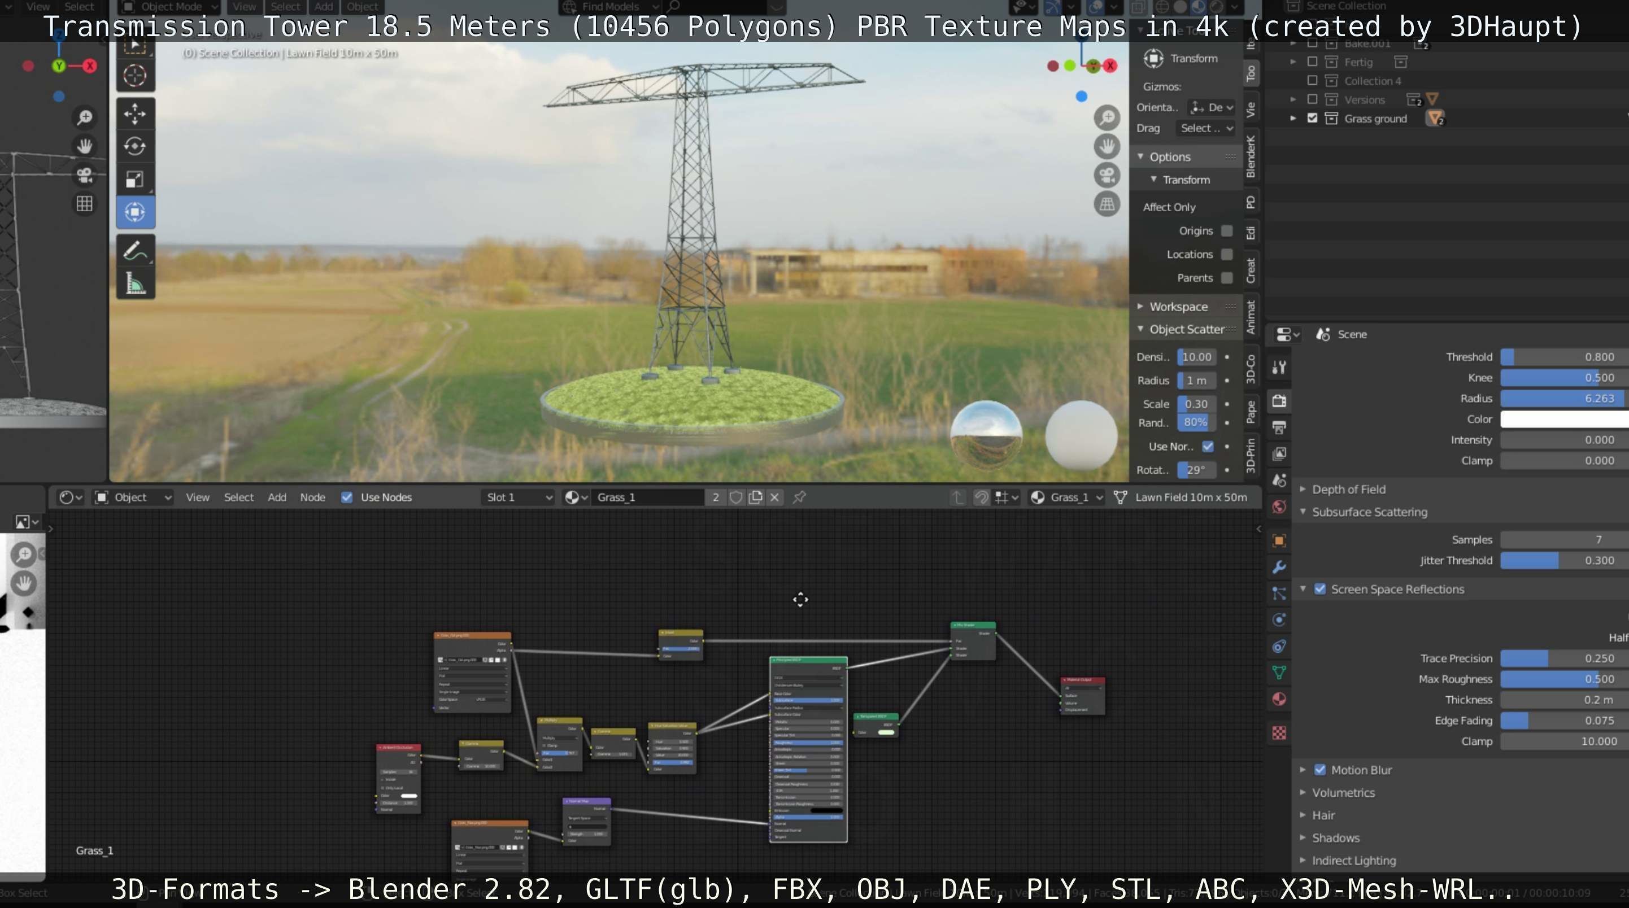
Task: Open the Add menu in node editor
Action: [276, 497]
